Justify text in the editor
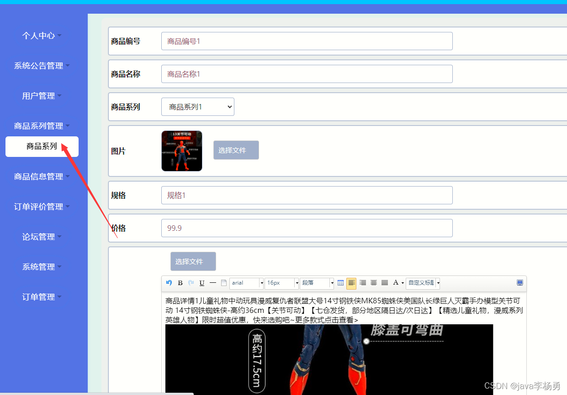 [x=385, y=283]
